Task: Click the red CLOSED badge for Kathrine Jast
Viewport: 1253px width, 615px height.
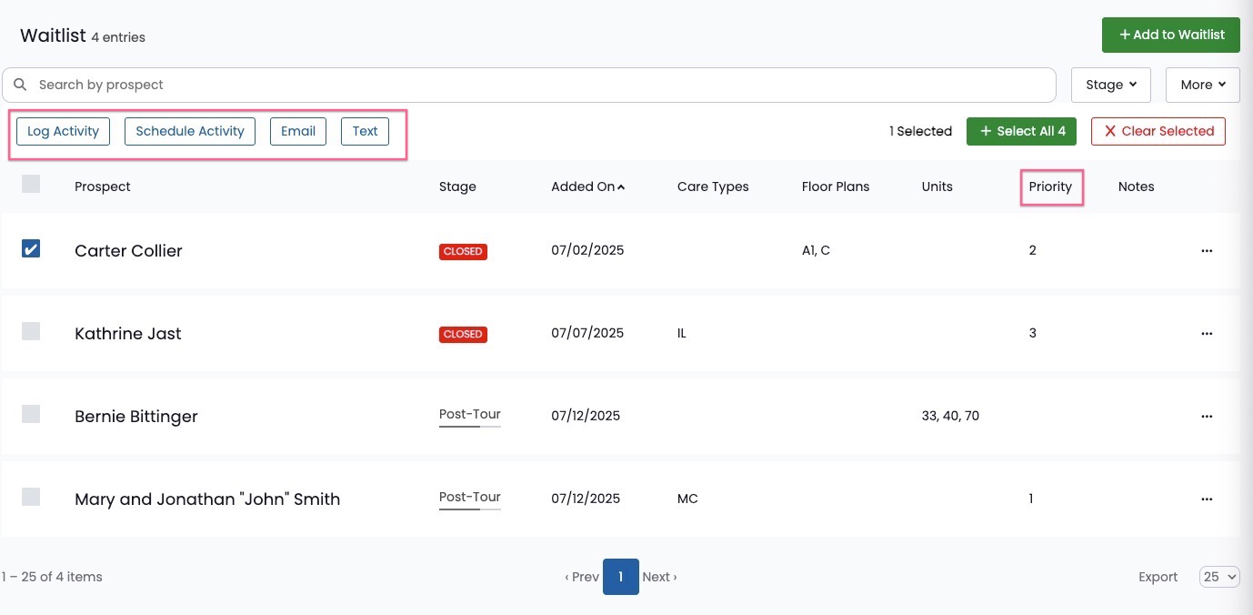Action: click(x=463, y=334)
